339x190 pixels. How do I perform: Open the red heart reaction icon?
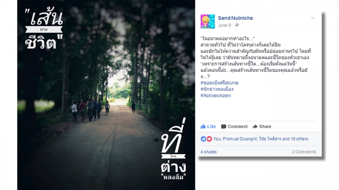(209, 139)
